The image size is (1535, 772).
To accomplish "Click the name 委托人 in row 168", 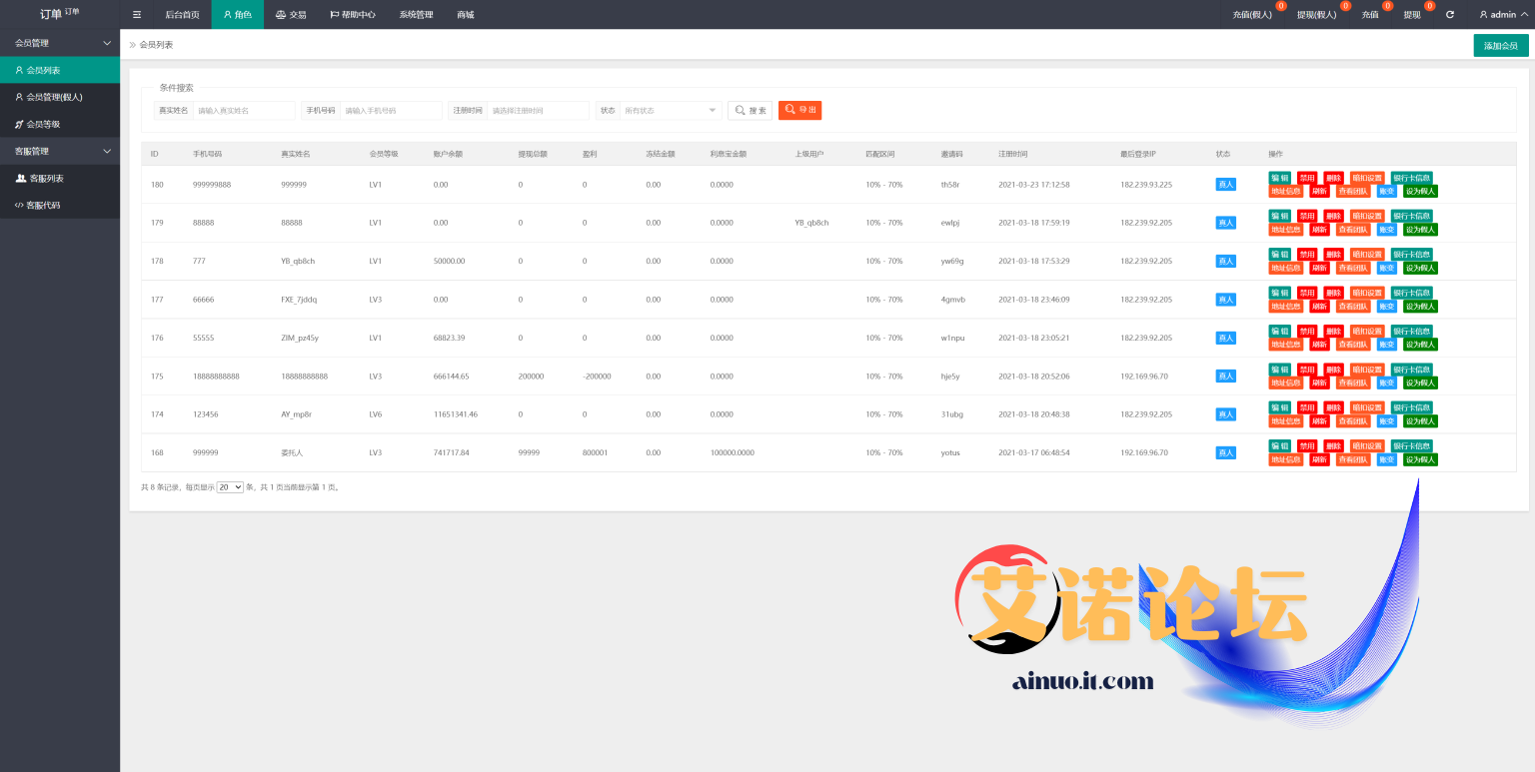I will coord(292,452).
